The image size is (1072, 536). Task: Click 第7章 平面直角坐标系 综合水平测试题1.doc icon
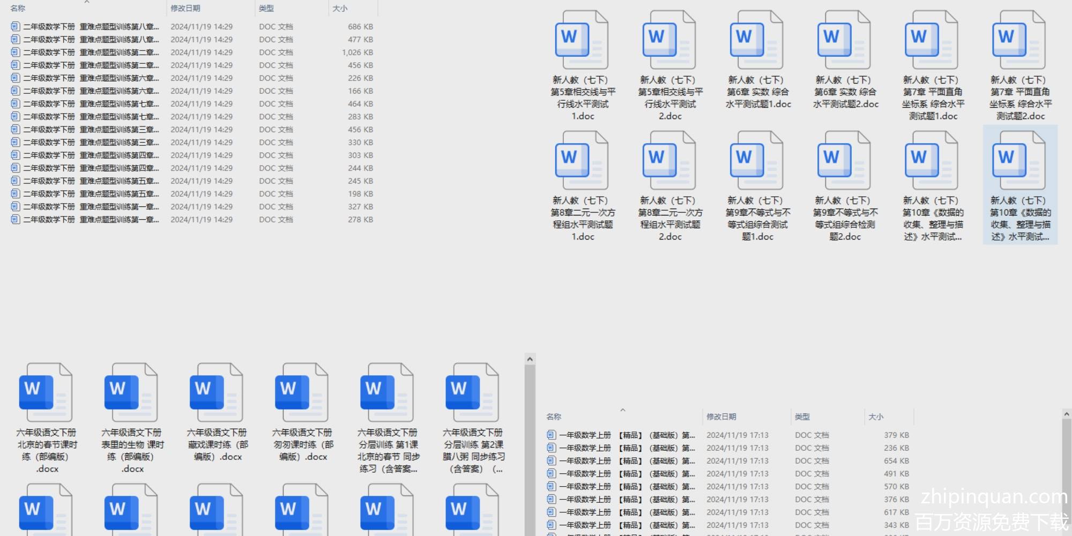[931, 41]
